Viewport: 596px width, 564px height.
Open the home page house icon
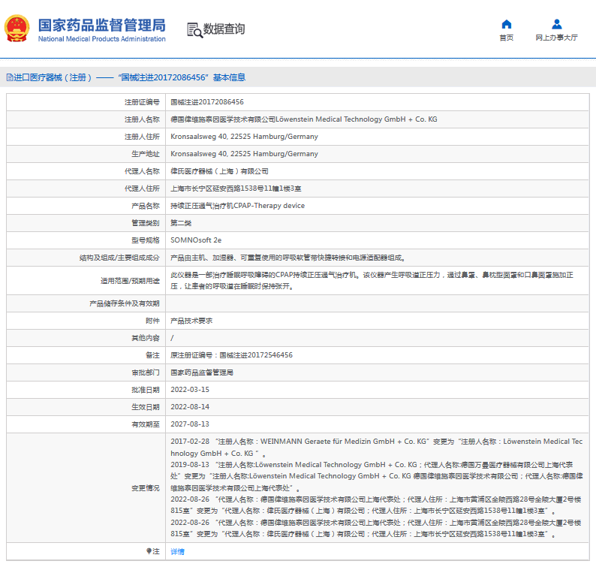click(506, 24)
